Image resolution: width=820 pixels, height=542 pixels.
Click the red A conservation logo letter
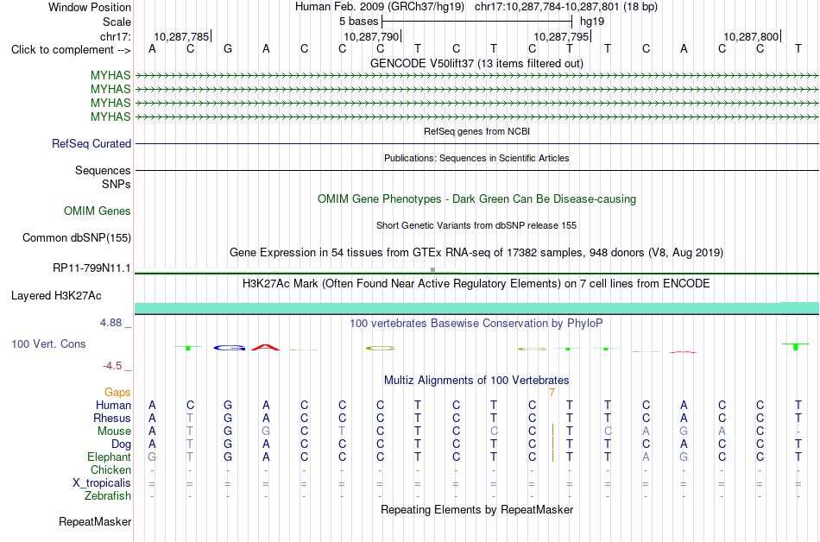pos(266,347)
